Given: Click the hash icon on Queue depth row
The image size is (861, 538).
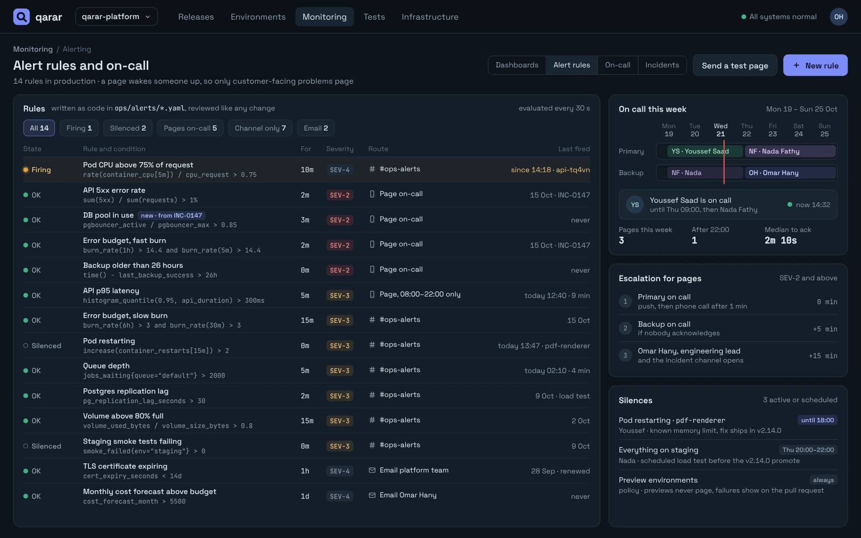Looking at the screenshot, I should (x=372, y=370).
